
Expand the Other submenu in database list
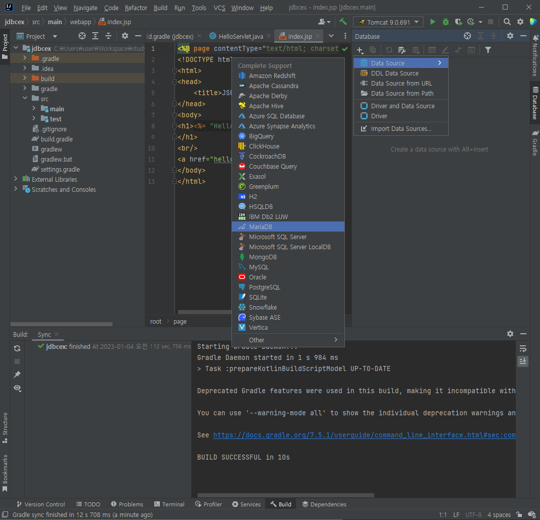(x=288, y=340)
